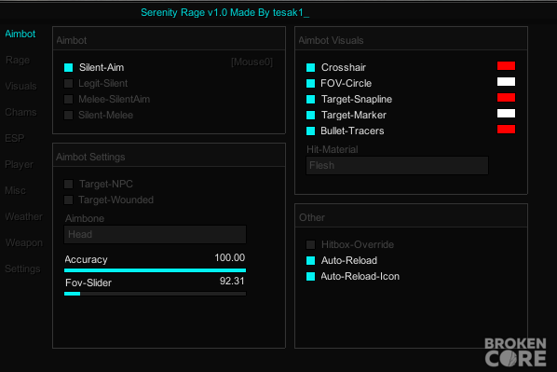The image size is (557, 372).
Task: Disable the Silent-Aim checkbox
Action: pos(69,67)
